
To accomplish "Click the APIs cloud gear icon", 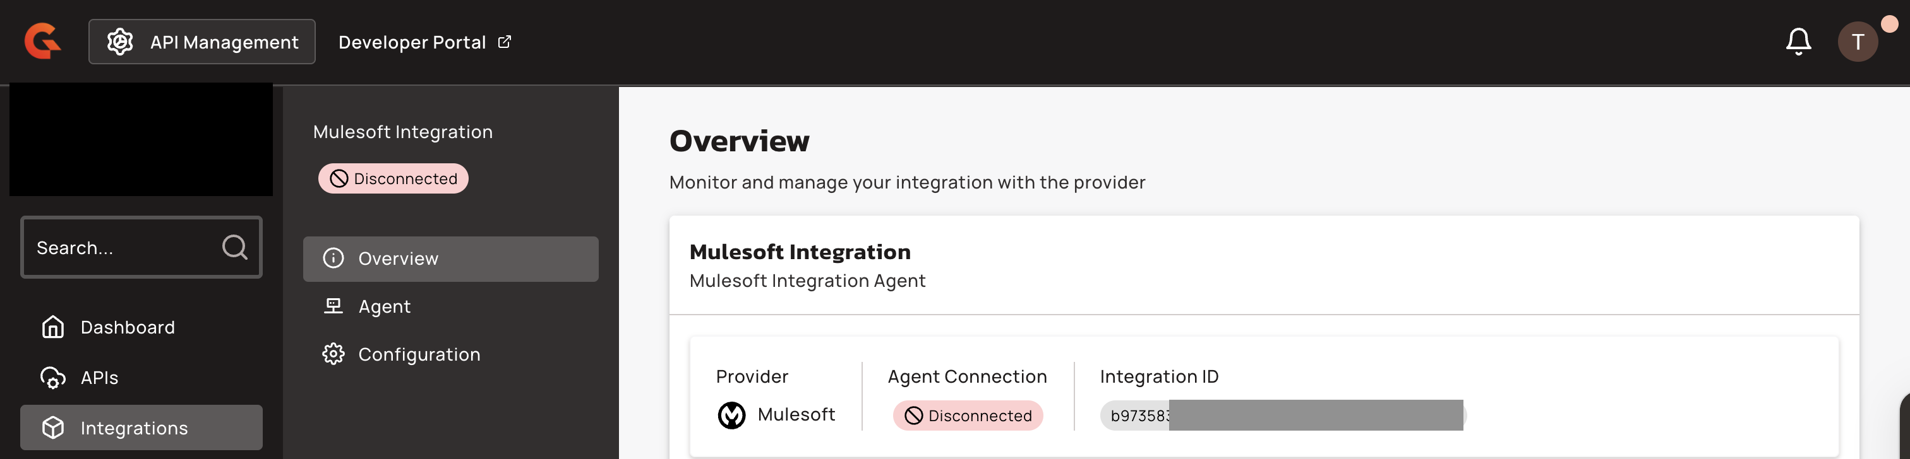I will [52, 378].
